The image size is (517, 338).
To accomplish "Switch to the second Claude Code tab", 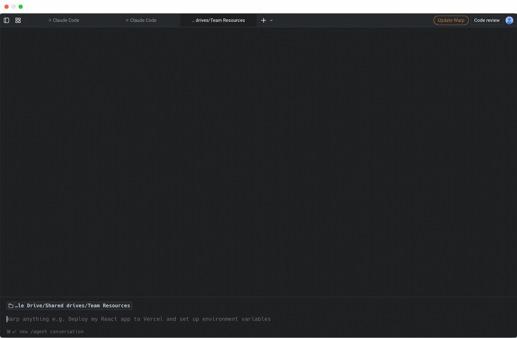I will click(143, 20).
